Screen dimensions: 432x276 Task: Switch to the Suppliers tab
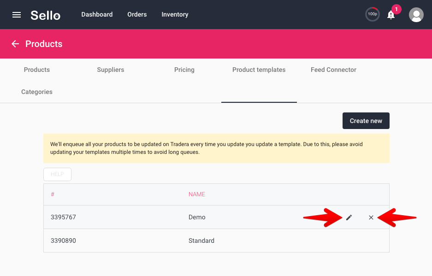click(111, 70)
